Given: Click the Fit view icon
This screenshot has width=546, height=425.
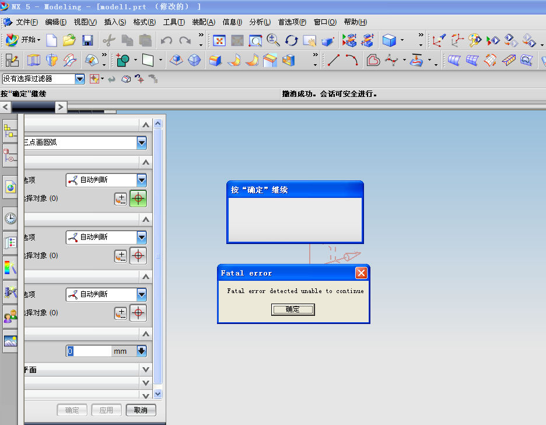Looking at the screenshot, I should tap(219, 41).
